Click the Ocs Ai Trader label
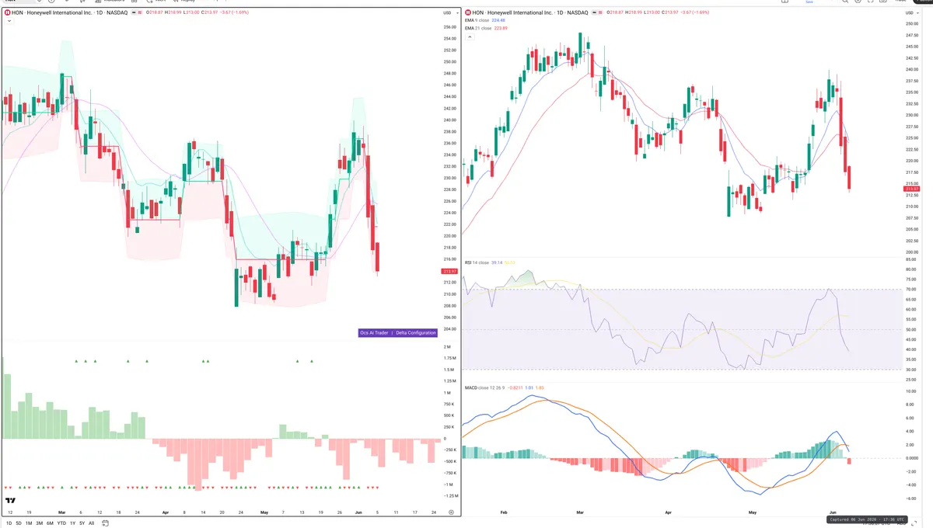 374,332
